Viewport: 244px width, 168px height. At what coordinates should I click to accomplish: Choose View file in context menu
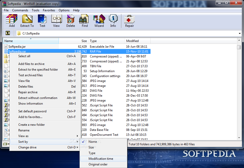point(45,81)
